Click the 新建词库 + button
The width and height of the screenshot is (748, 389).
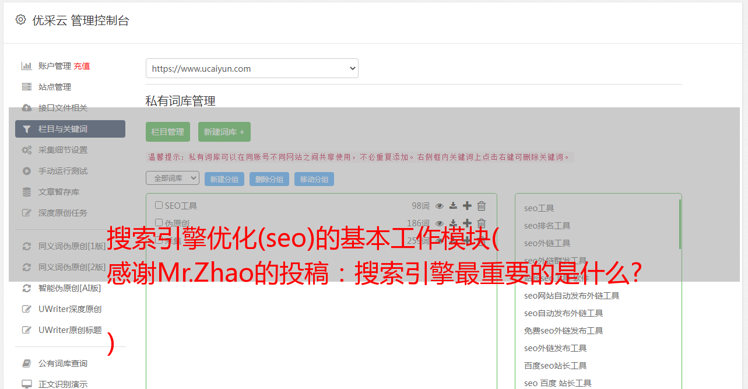click(x=224, y=132)
